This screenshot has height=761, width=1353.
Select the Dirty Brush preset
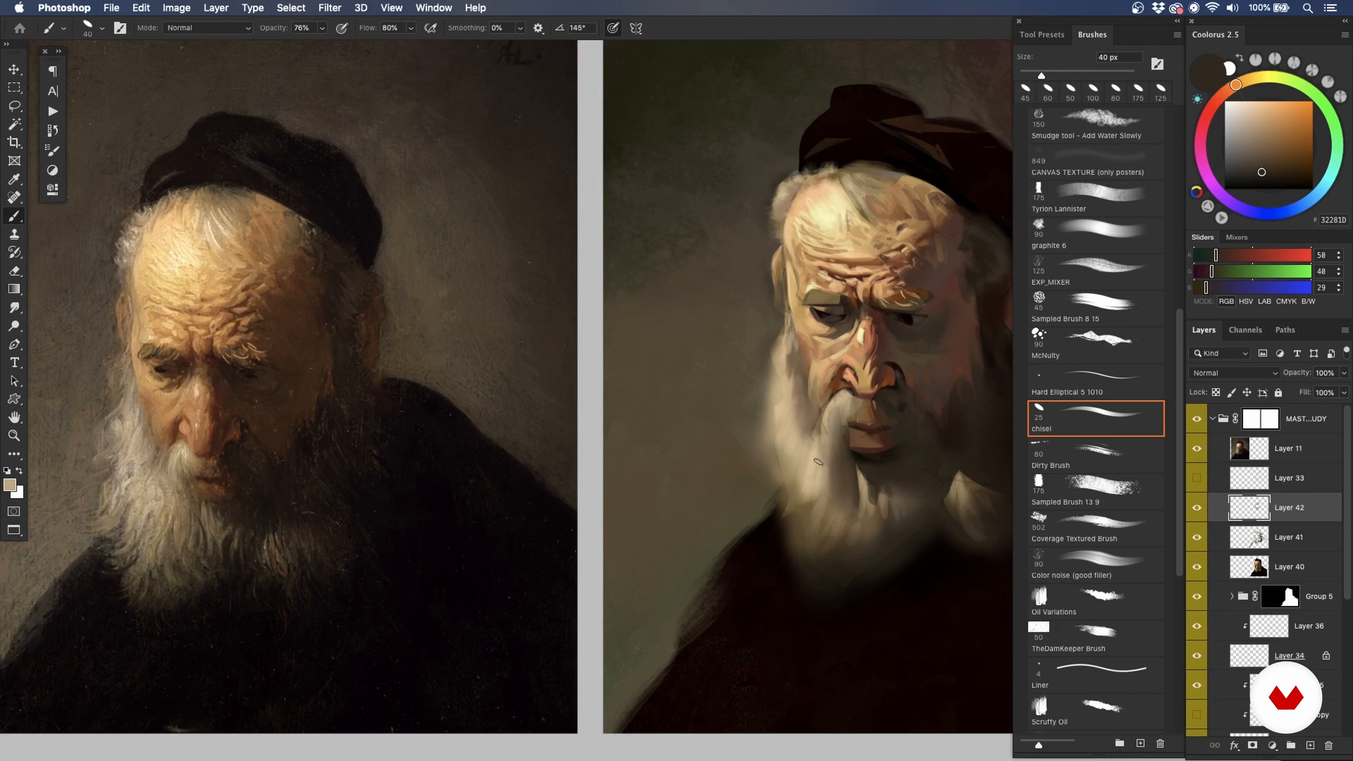pyautogui.click(x=1096, y=455)
